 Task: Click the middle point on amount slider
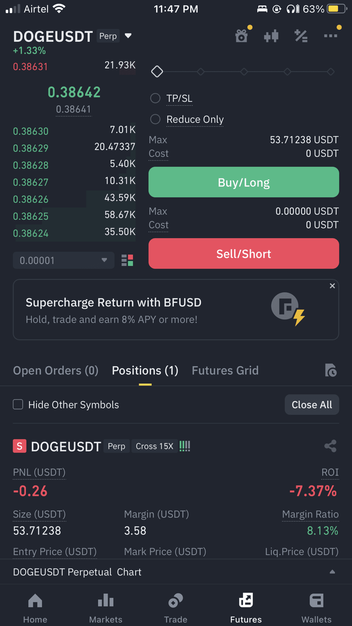(244, 72)
